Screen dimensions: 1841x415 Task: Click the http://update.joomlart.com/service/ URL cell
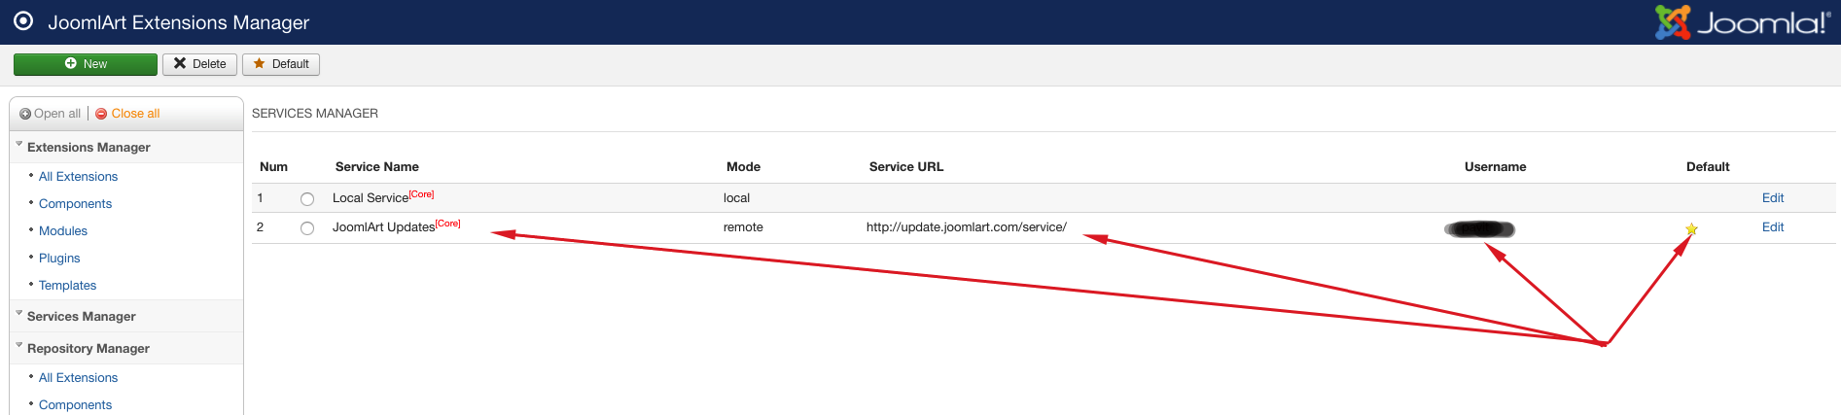pyautogui.click(x=966, y=226)
